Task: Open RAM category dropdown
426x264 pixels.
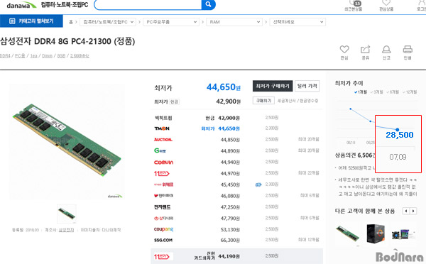Action: [x=234, y=22]
